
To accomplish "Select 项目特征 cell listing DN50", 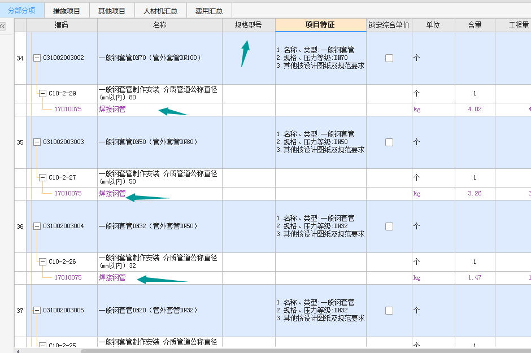I will [321, 142].
